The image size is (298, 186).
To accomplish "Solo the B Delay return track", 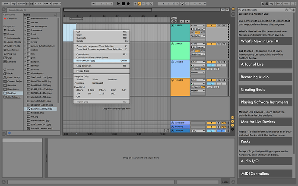I will point(219,127).
